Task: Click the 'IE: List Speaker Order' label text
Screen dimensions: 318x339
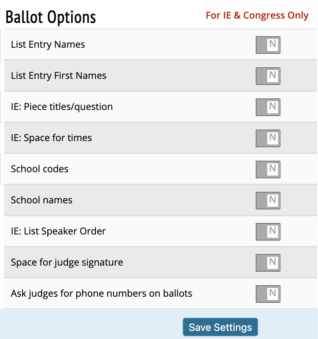Action: pyautogui.click(x=58, y=231)
